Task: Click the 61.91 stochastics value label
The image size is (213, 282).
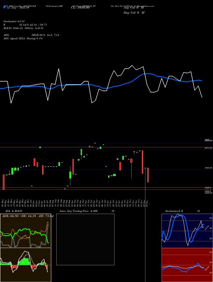Action: point(207,227)
